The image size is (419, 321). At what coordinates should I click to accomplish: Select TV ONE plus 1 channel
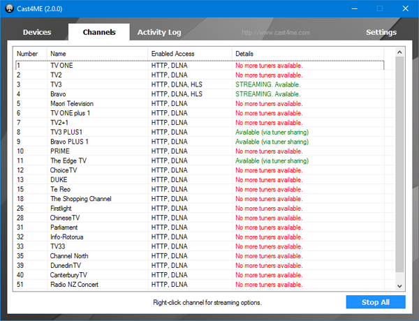[x=200, y=113]
